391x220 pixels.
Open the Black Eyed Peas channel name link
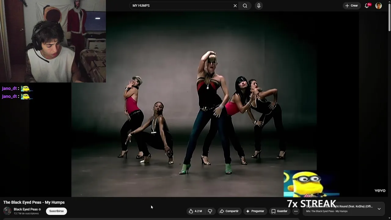(x=26, y=209)
